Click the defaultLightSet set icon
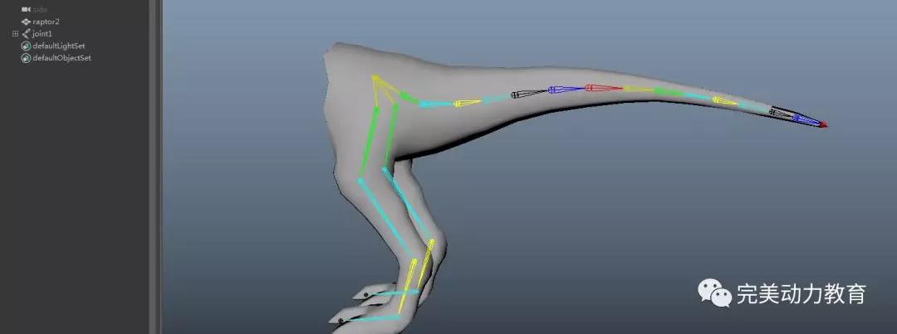 pos(25,46)
